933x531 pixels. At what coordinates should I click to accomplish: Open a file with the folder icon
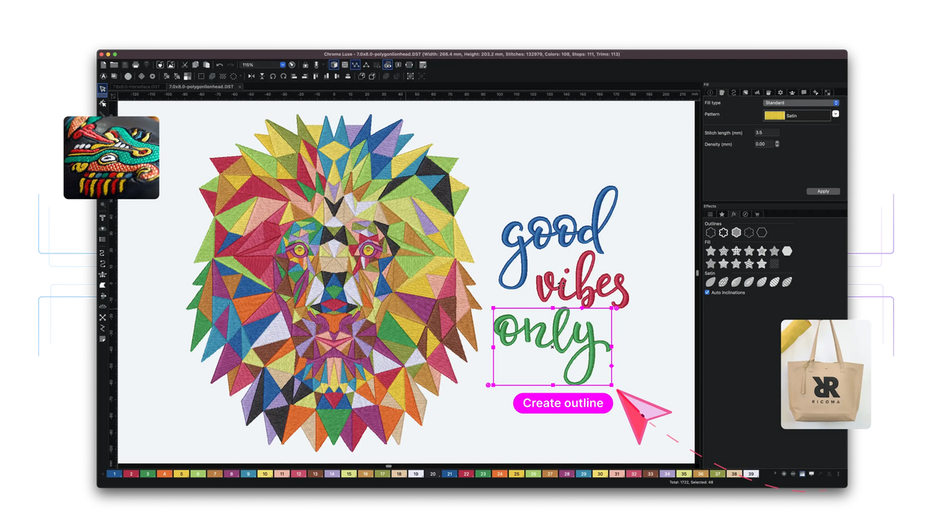pyautogui.click(x=114, y=65)
